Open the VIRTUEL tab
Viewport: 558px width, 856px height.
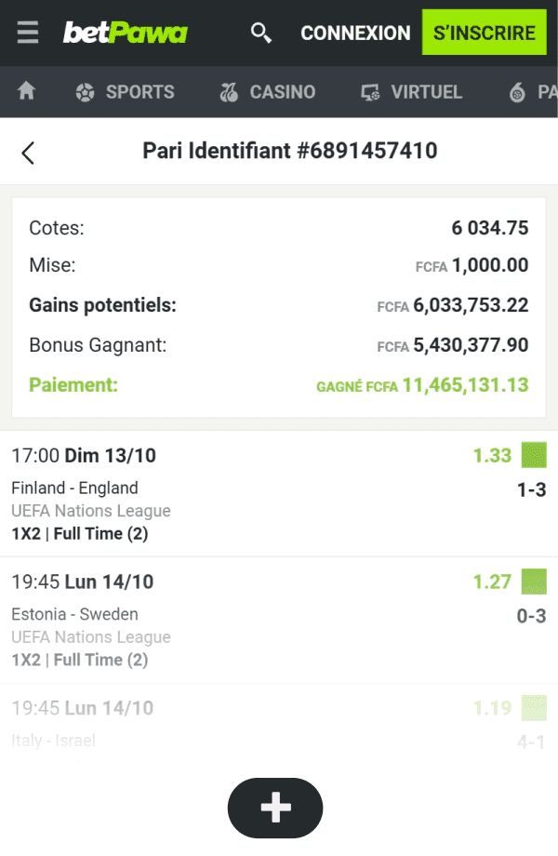click(x=426, y=92)
